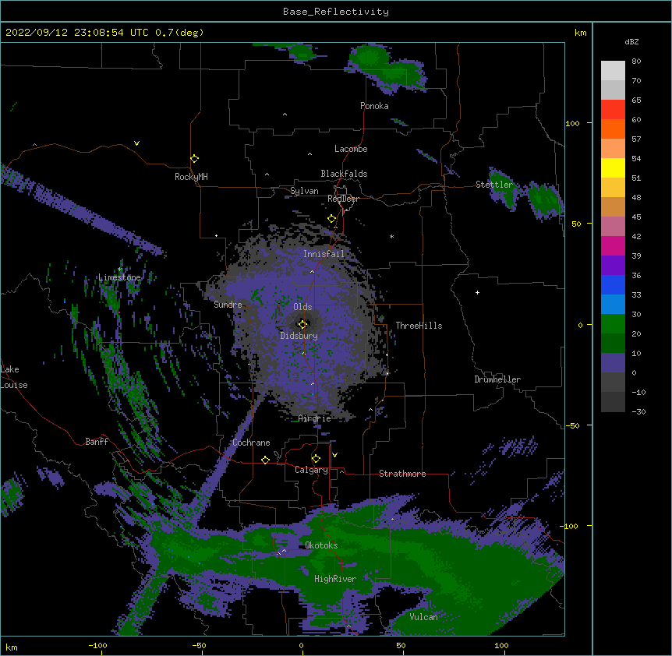Click the Strathmore town label

pyautogui.click(x=402, y=474)
